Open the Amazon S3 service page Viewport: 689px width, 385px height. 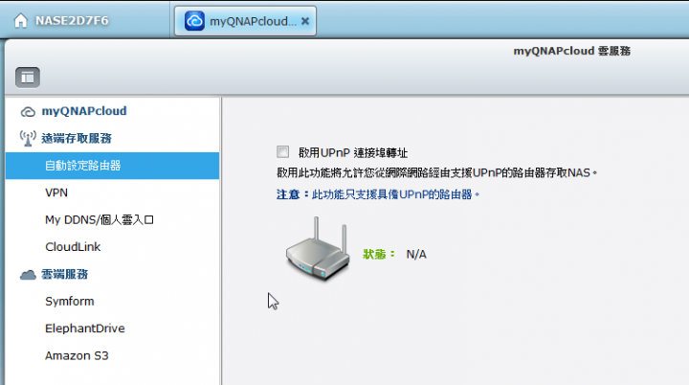(x=77, y=355)
